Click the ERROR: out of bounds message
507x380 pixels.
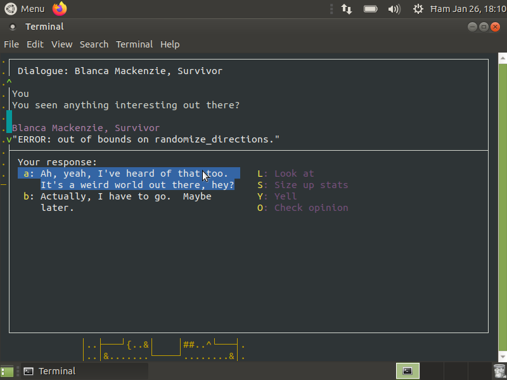click(x=146, y=139)
